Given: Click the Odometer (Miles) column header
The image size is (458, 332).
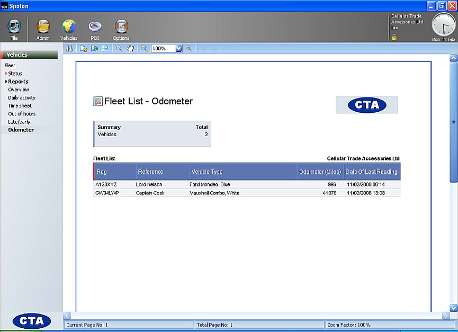Looking at the screenshot, I should pyautogui.click(x=319, y=172).
